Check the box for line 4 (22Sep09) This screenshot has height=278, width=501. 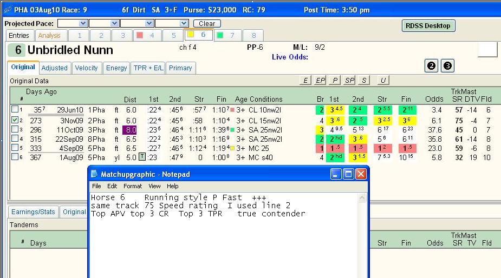tap(15, 138)
